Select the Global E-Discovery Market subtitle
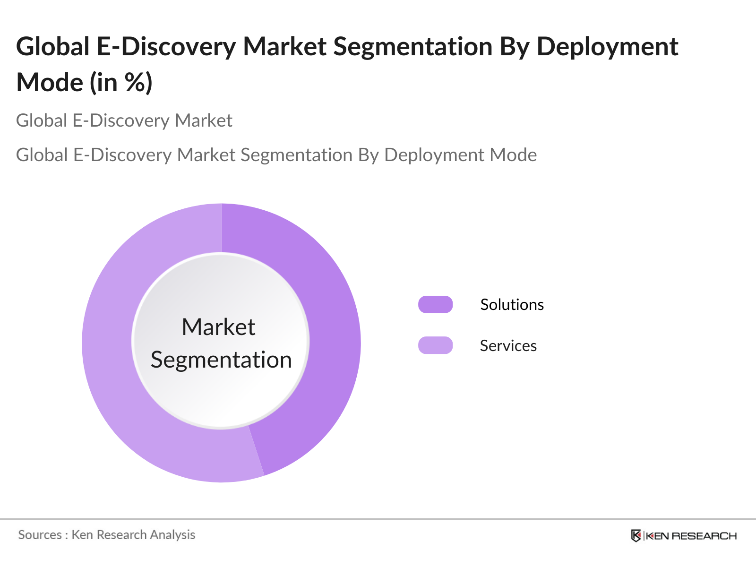The image size is (756, 567). click(124, 121)
